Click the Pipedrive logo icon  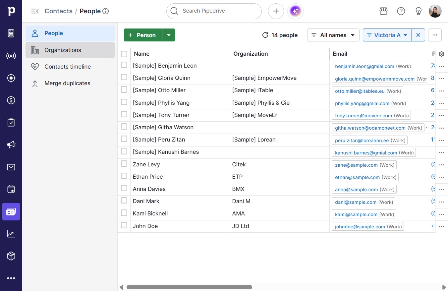coord(11,11)
